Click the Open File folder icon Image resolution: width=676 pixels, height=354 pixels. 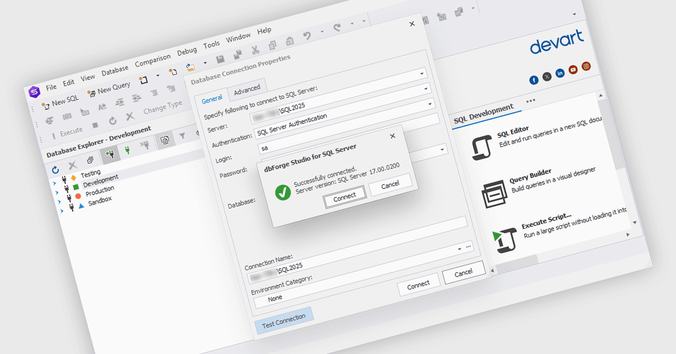tap(190, 67)
